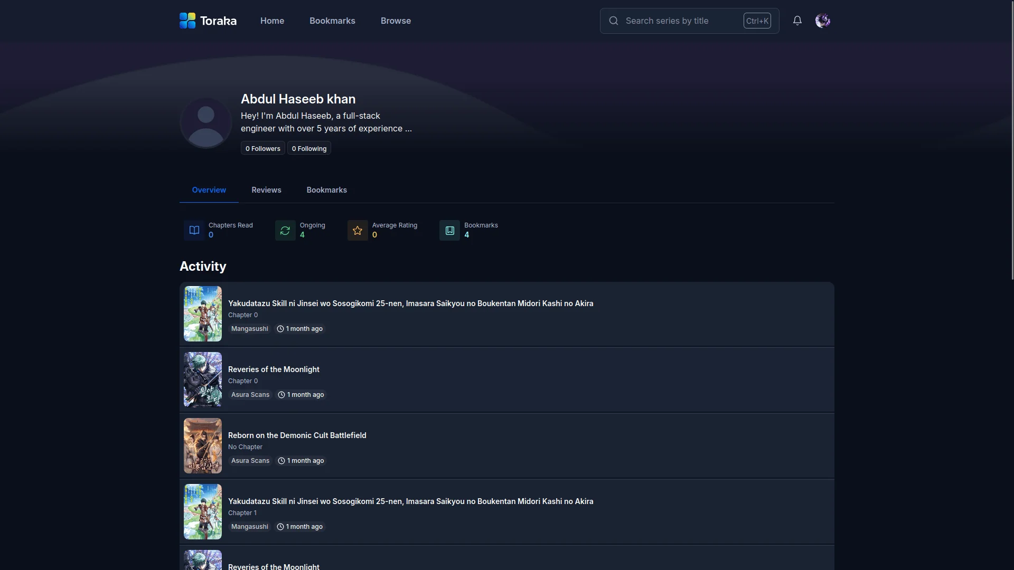Focus the Search series by title field
The image size is (1014, 570).
(x=689, y=21)
